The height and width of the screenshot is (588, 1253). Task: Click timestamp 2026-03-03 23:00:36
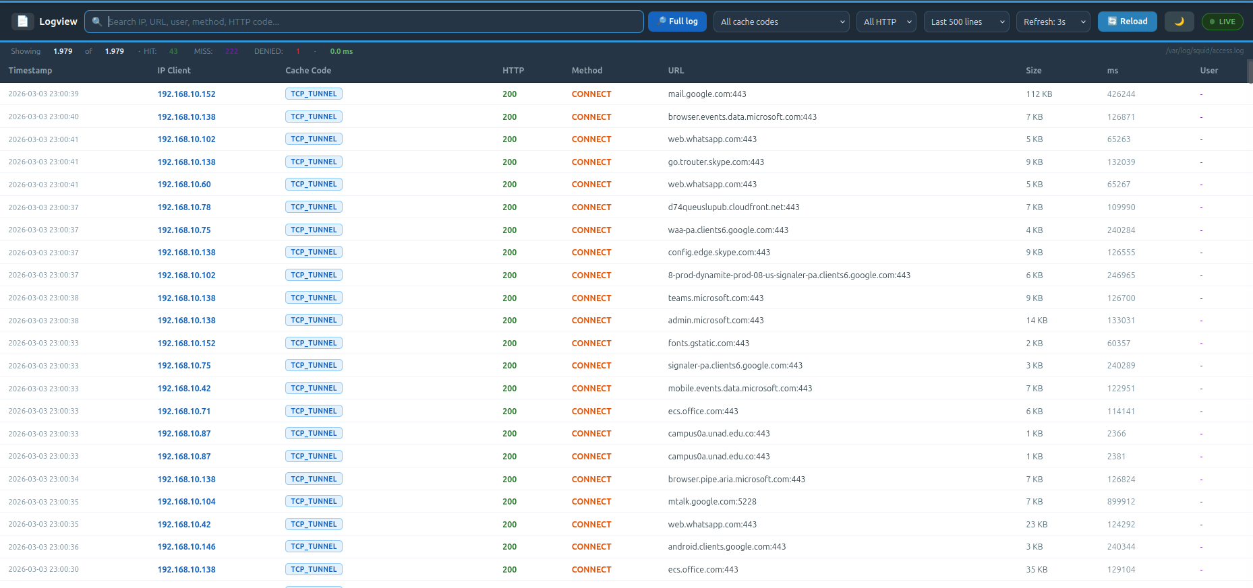(x=43, y=547)
